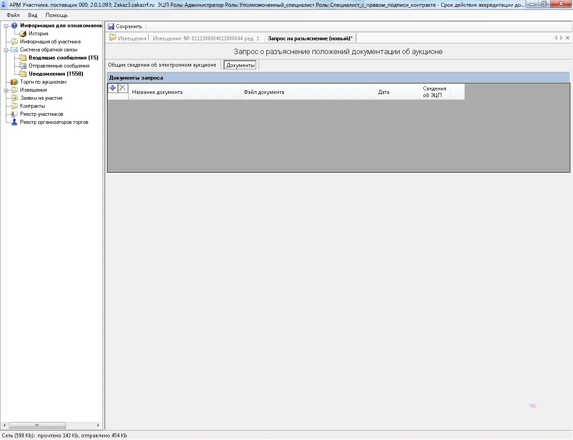Viewport: 573px width, 440px height.
Task: Click the tree panel scrollbar left arrow
Action: [x=4, y=425]
